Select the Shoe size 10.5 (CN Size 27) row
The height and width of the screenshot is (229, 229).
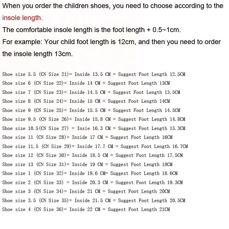pos(94,129)
